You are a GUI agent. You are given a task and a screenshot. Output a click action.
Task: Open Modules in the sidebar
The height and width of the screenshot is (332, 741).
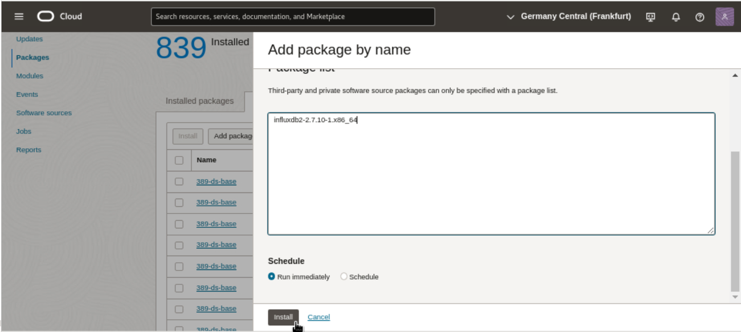click(x=30, y=76)
